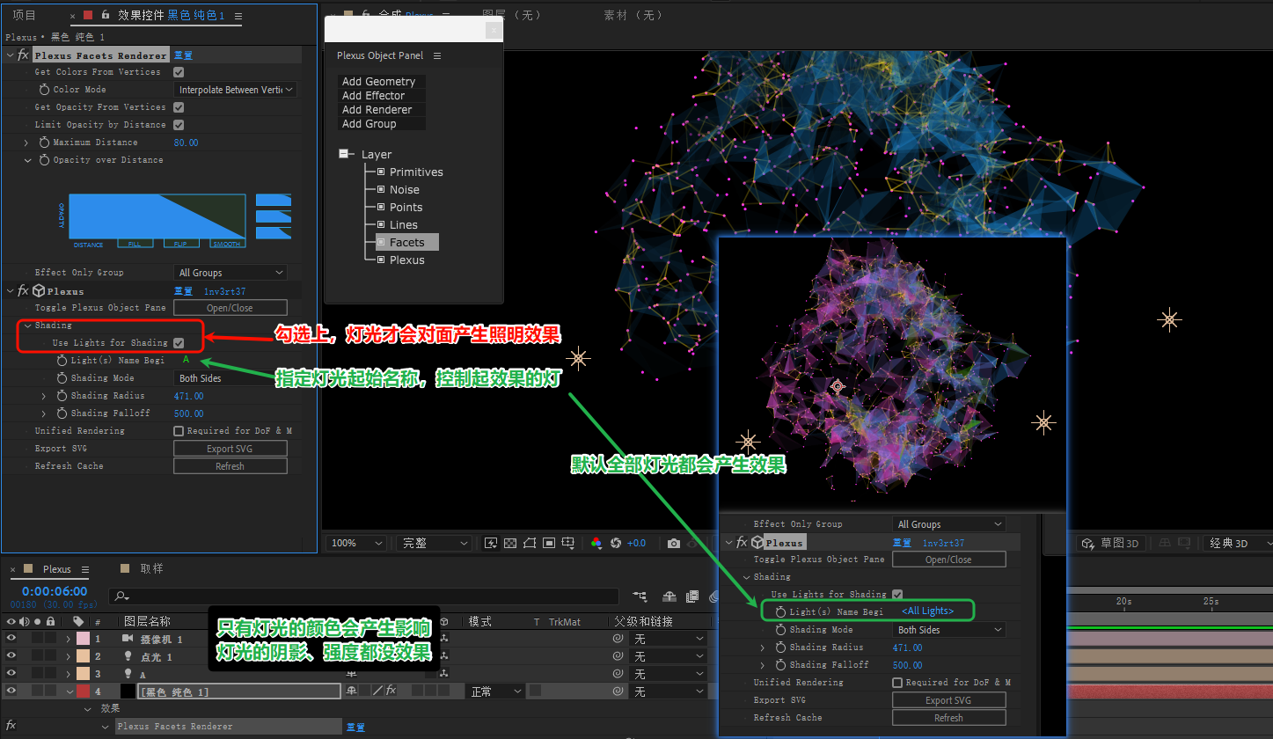Click the Shading Radius stopwatch in effect controls

click(62, 396)
